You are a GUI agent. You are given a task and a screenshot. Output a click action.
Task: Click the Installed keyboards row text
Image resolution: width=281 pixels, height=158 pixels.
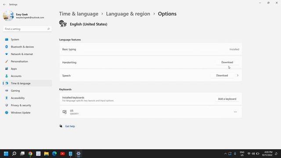pos(73,97)
